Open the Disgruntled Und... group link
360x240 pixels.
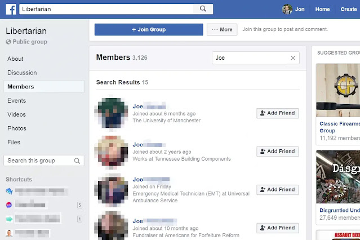coord(340,210)
